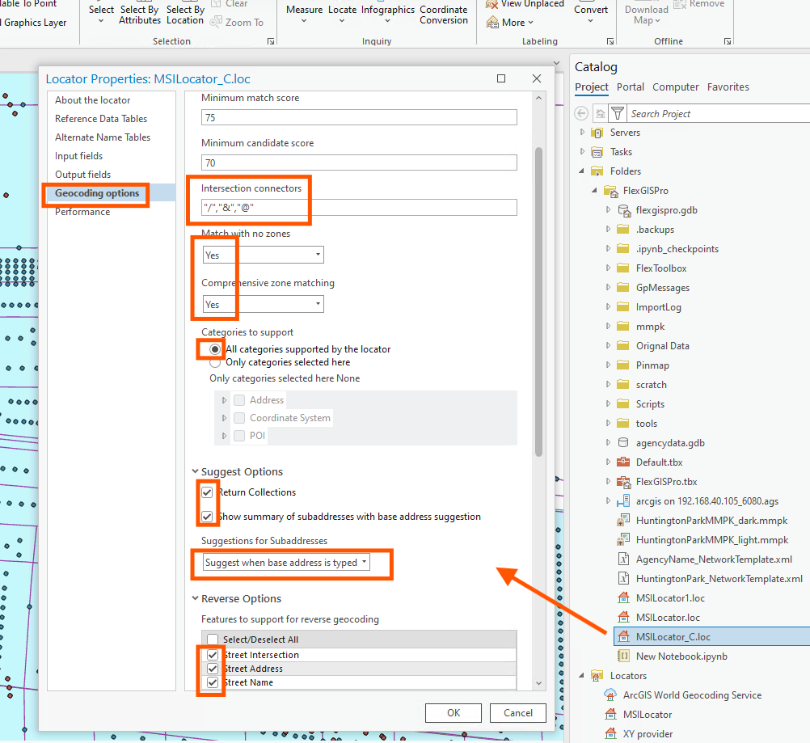Click the Catalog back arrow icon
Screen dimensions: 810x743
coord(581,113)
